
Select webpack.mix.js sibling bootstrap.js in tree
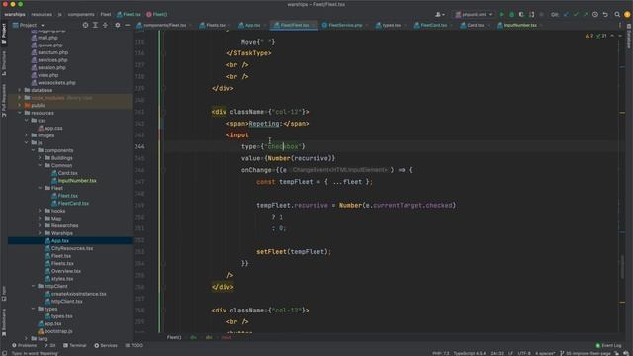[x=58, y=331]
